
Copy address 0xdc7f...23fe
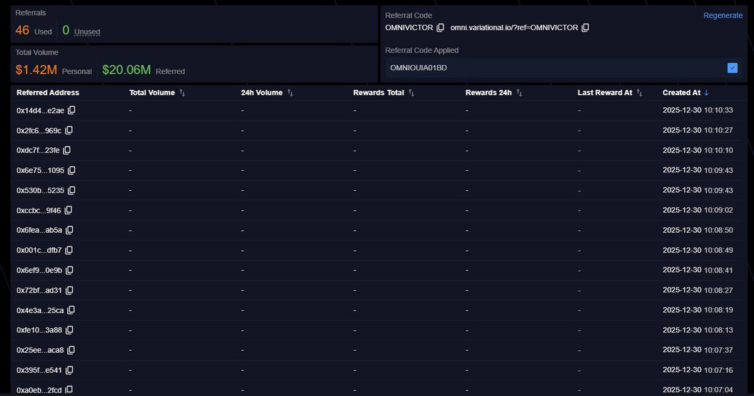(x=67, y=150)
